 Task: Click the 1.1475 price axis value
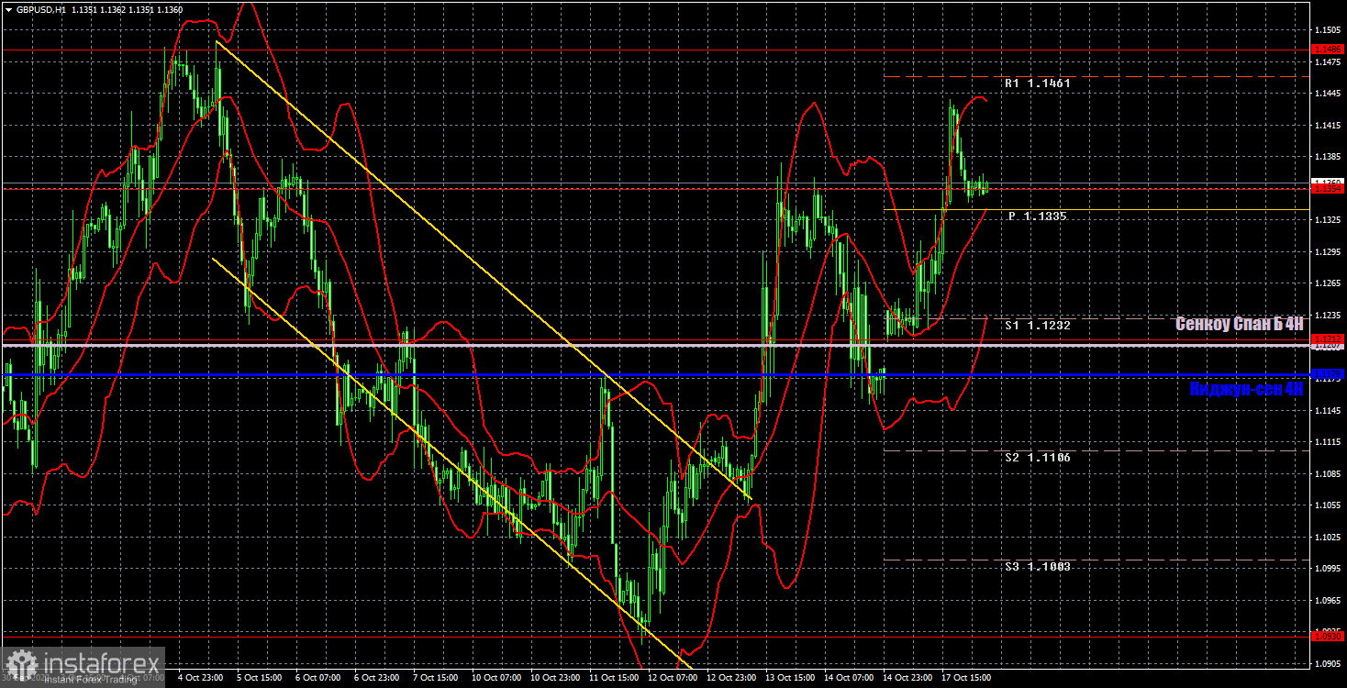[x=1328, y=62]
